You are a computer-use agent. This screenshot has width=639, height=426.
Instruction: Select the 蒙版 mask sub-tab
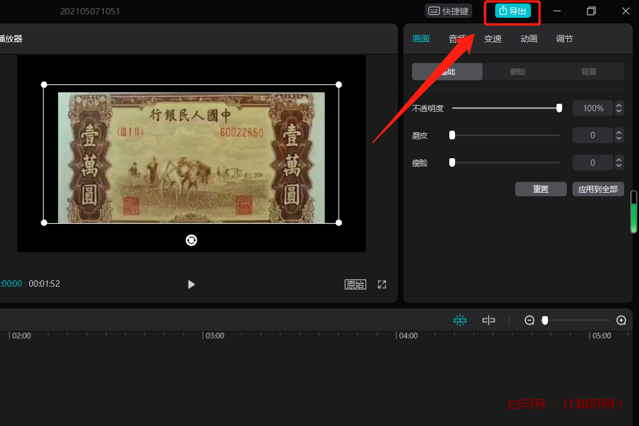click(518, 72)
